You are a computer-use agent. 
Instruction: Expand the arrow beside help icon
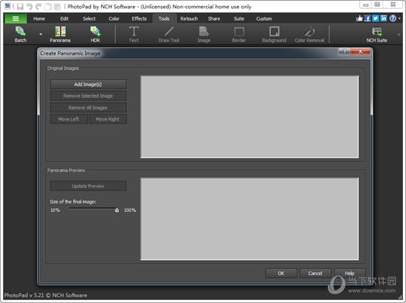pyautogui.click(x=399, y=18)
